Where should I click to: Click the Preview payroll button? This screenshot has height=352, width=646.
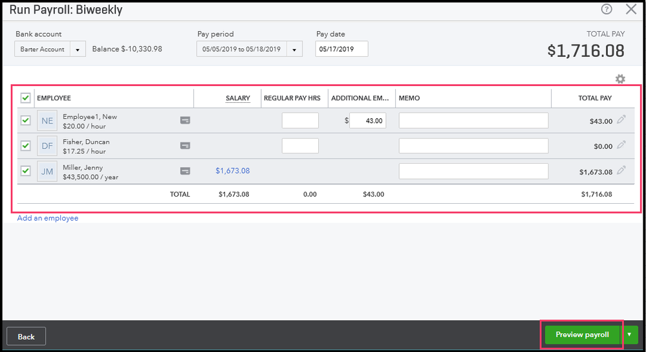click(x=582, y=335)
